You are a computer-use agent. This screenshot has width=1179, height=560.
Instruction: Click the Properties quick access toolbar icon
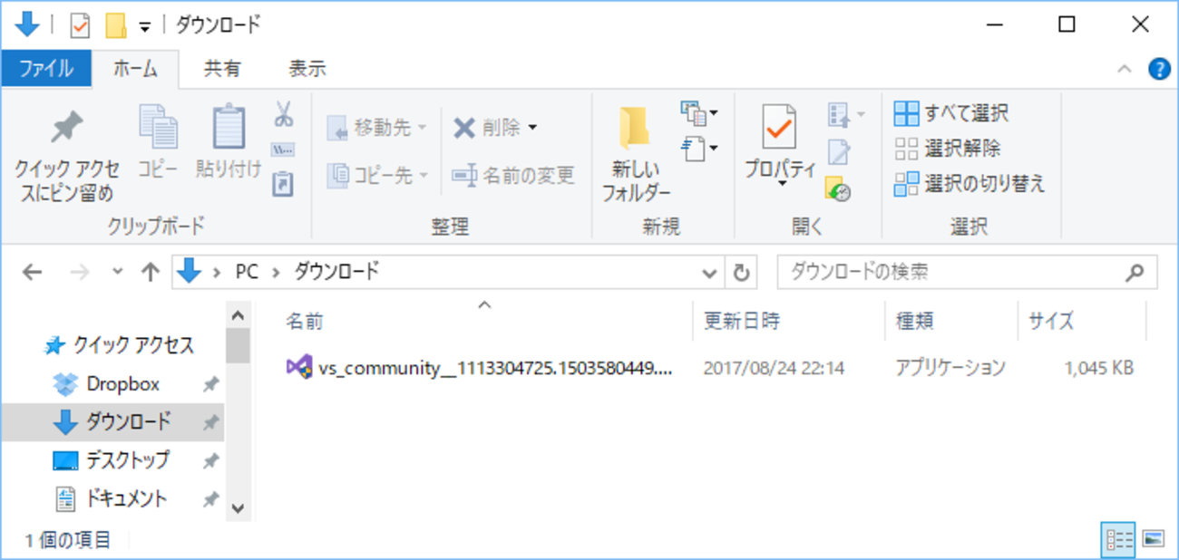click(x=80, y=25)
